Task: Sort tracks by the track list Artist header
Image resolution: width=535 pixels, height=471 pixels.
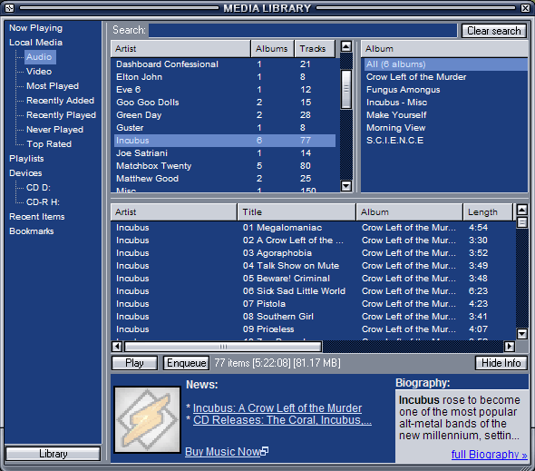Action: 174,212
